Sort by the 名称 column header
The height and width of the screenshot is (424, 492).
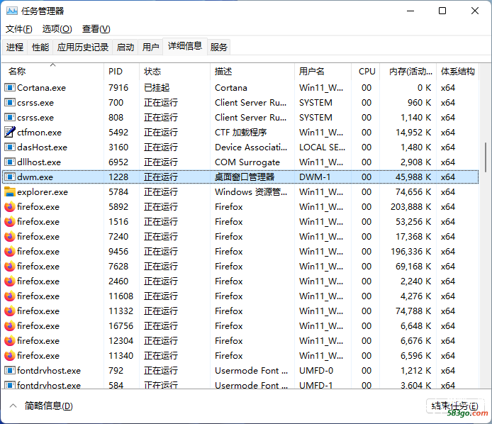pos(52,71)
